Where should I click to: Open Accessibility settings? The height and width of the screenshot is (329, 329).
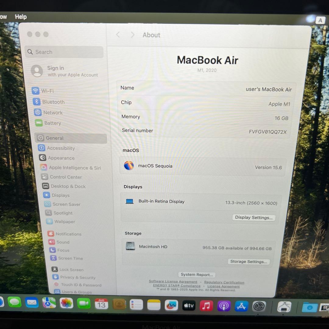[56, 148]
